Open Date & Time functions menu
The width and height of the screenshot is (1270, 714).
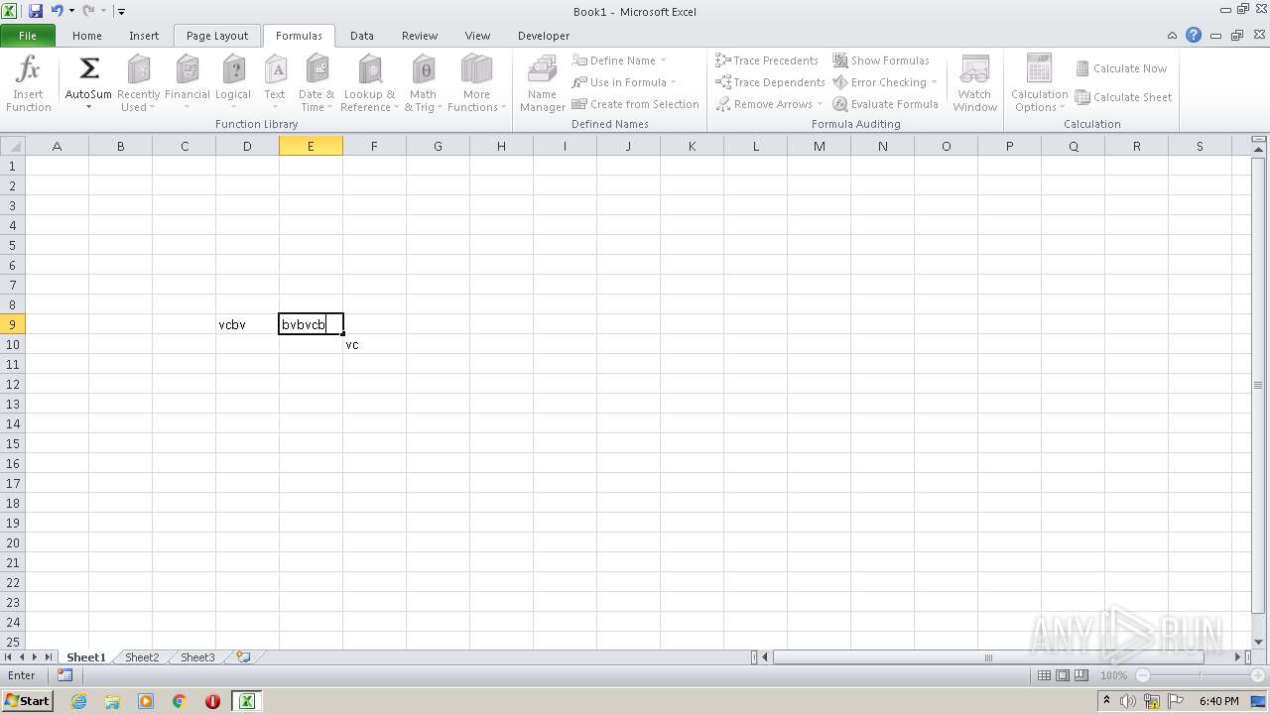317,85
